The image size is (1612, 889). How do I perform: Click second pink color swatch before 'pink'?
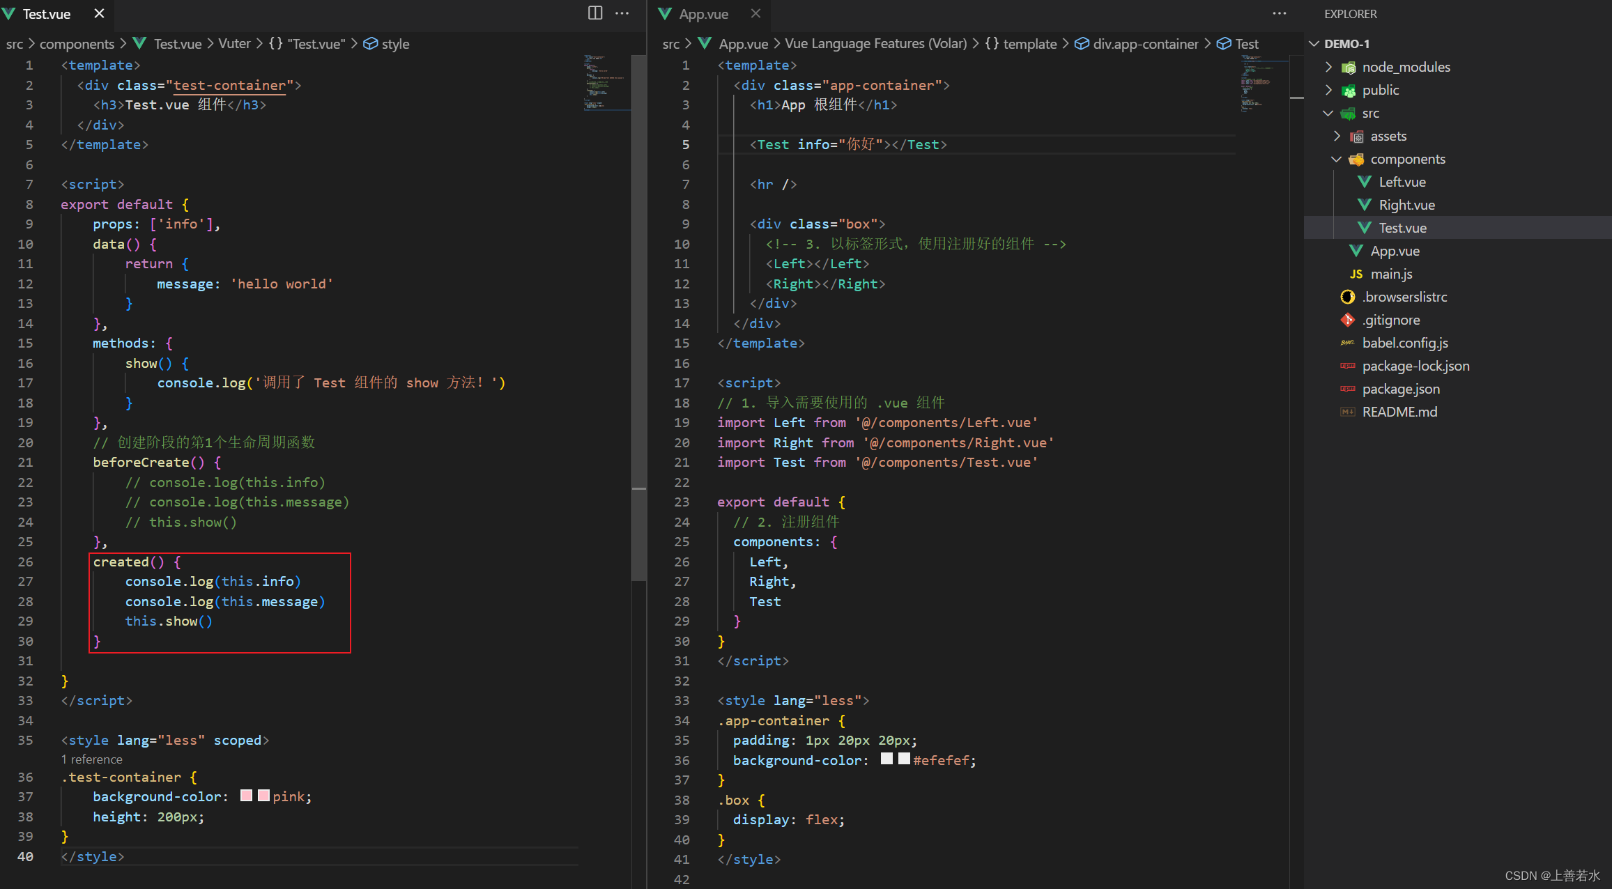263,796
